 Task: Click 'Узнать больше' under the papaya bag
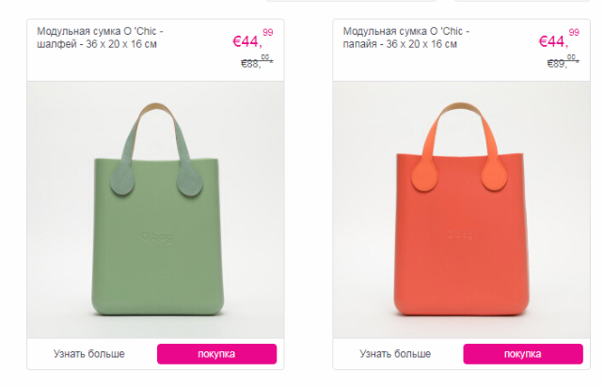[395, 354]
